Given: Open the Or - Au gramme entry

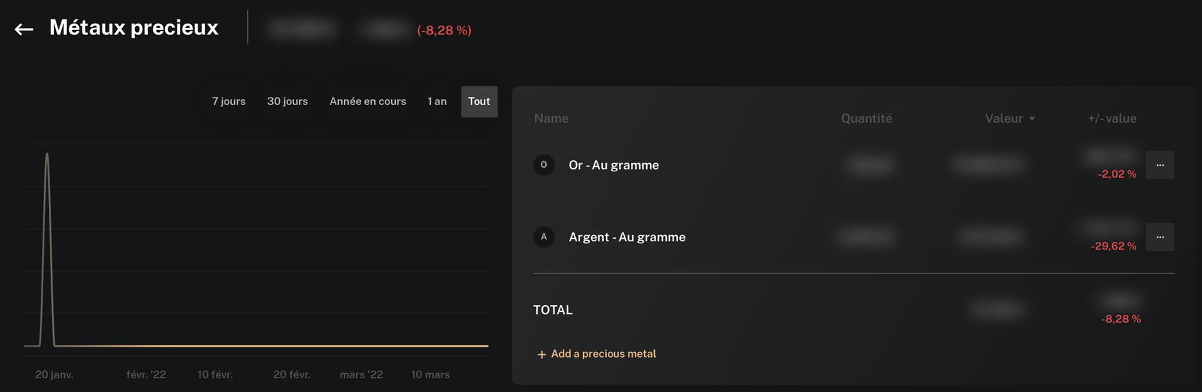Looking at the screenshot, I should [614, 165].
